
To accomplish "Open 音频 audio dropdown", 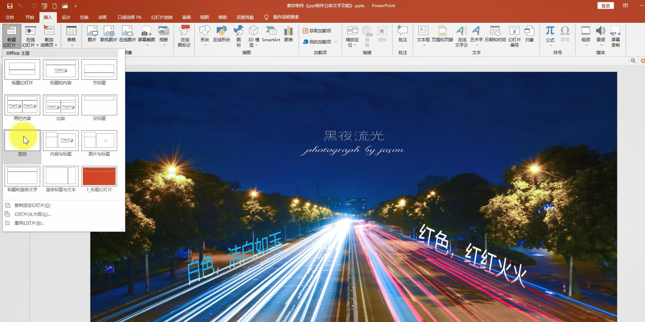I will point(601,36).
